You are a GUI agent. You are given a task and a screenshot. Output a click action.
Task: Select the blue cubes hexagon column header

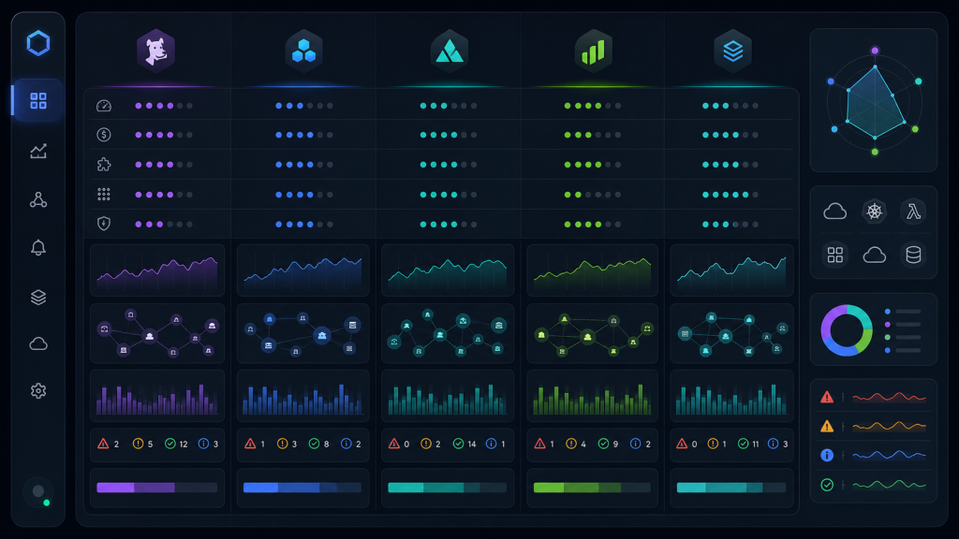point(303,51)
